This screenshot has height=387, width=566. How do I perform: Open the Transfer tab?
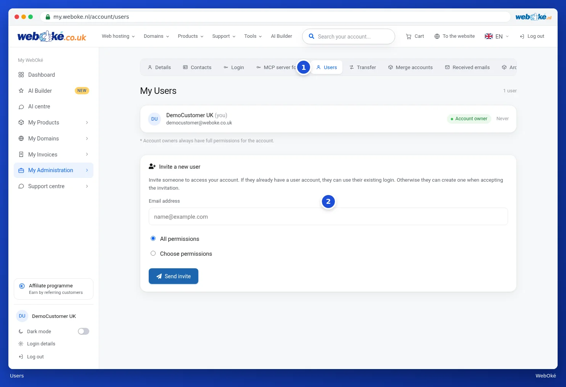(x=363, y=68)
